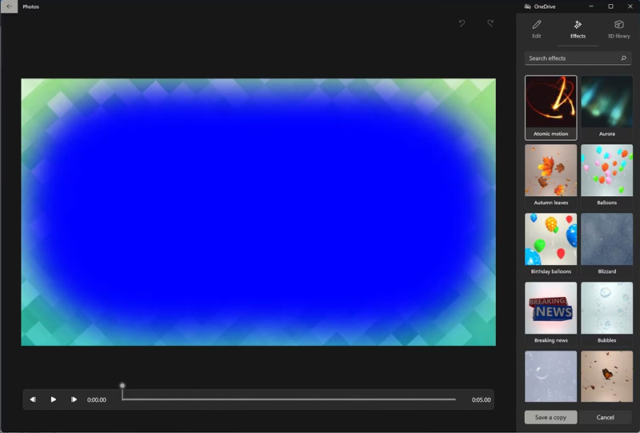Choose the Atomic motion effect
This screenshot has height=433, width=640.
pos(550,107)
